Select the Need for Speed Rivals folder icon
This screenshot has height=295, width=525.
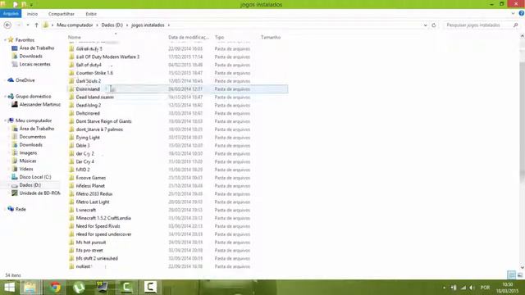(71, 226)
